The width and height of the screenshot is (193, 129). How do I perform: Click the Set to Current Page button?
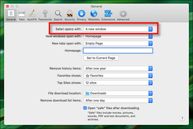tap(101, 58)
